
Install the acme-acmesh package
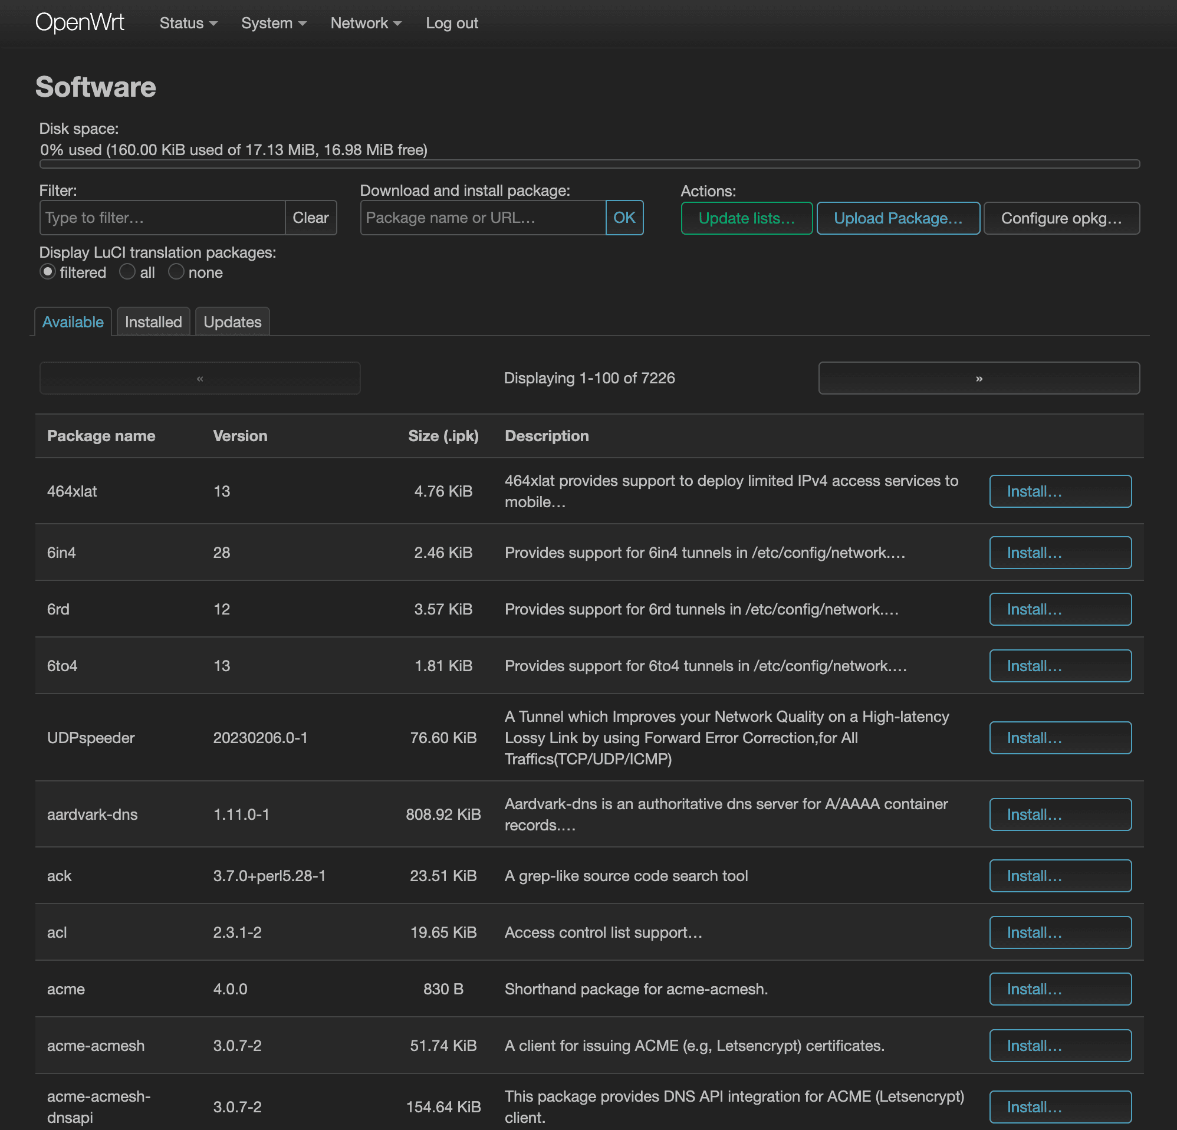(x=1060, y=1045)
